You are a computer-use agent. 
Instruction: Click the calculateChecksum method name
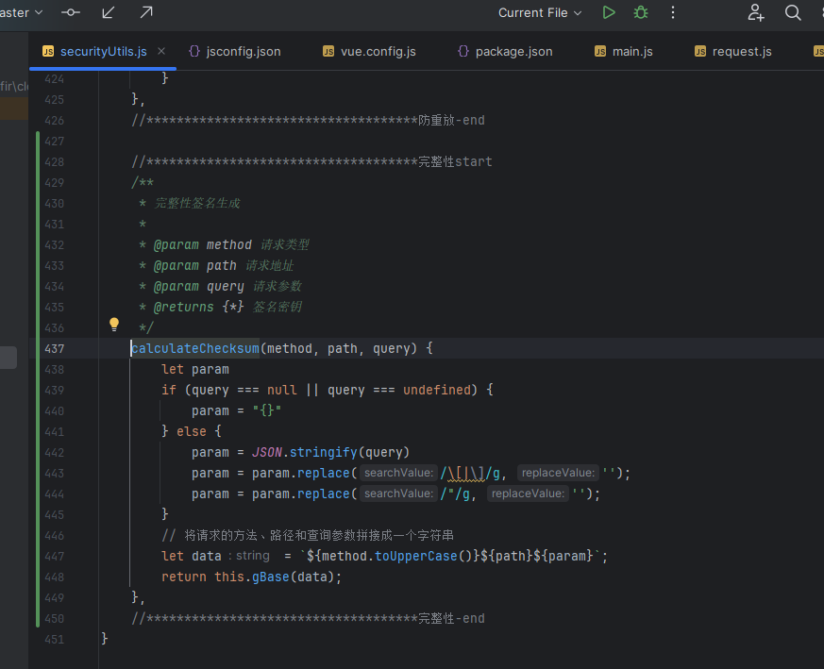195,348
